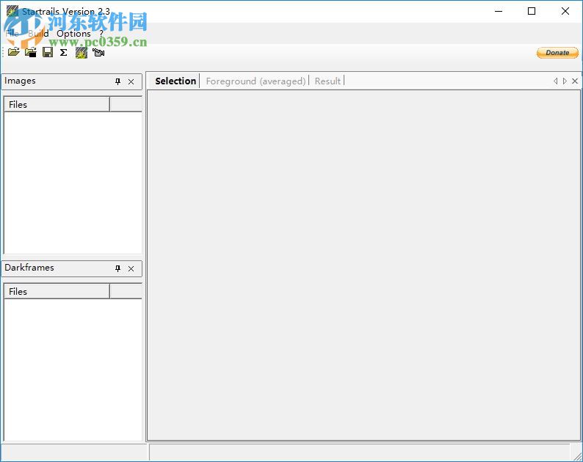Close the Darkframes panel
This screenshot has width=583, height=462.
[131, 268]
